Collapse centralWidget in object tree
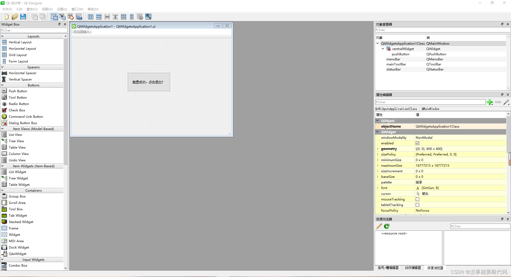The height and width of the screenshot is (277, 511). click(383, 49)
